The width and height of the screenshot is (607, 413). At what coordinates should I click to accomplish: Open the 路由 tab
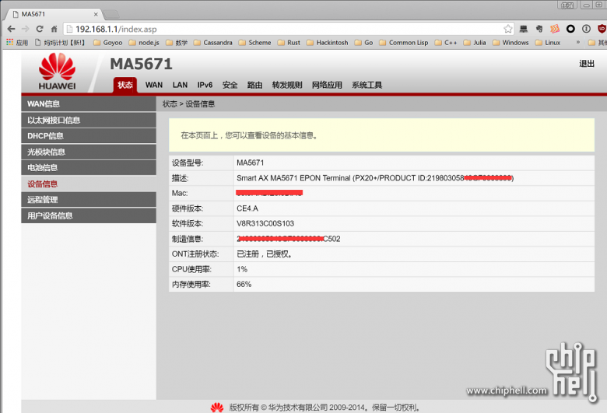(x=254, y=85)
